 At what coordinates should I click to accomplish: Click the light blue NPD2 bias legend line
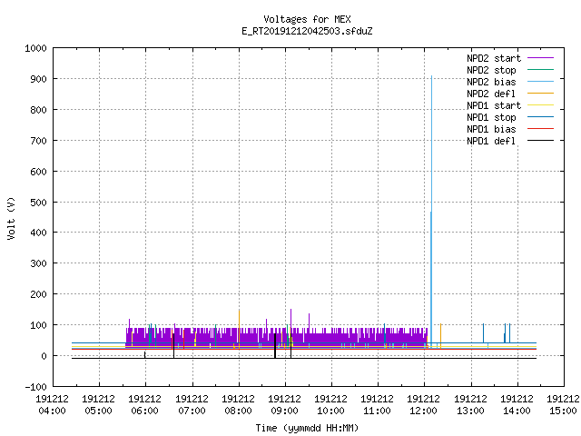point(540,82)
